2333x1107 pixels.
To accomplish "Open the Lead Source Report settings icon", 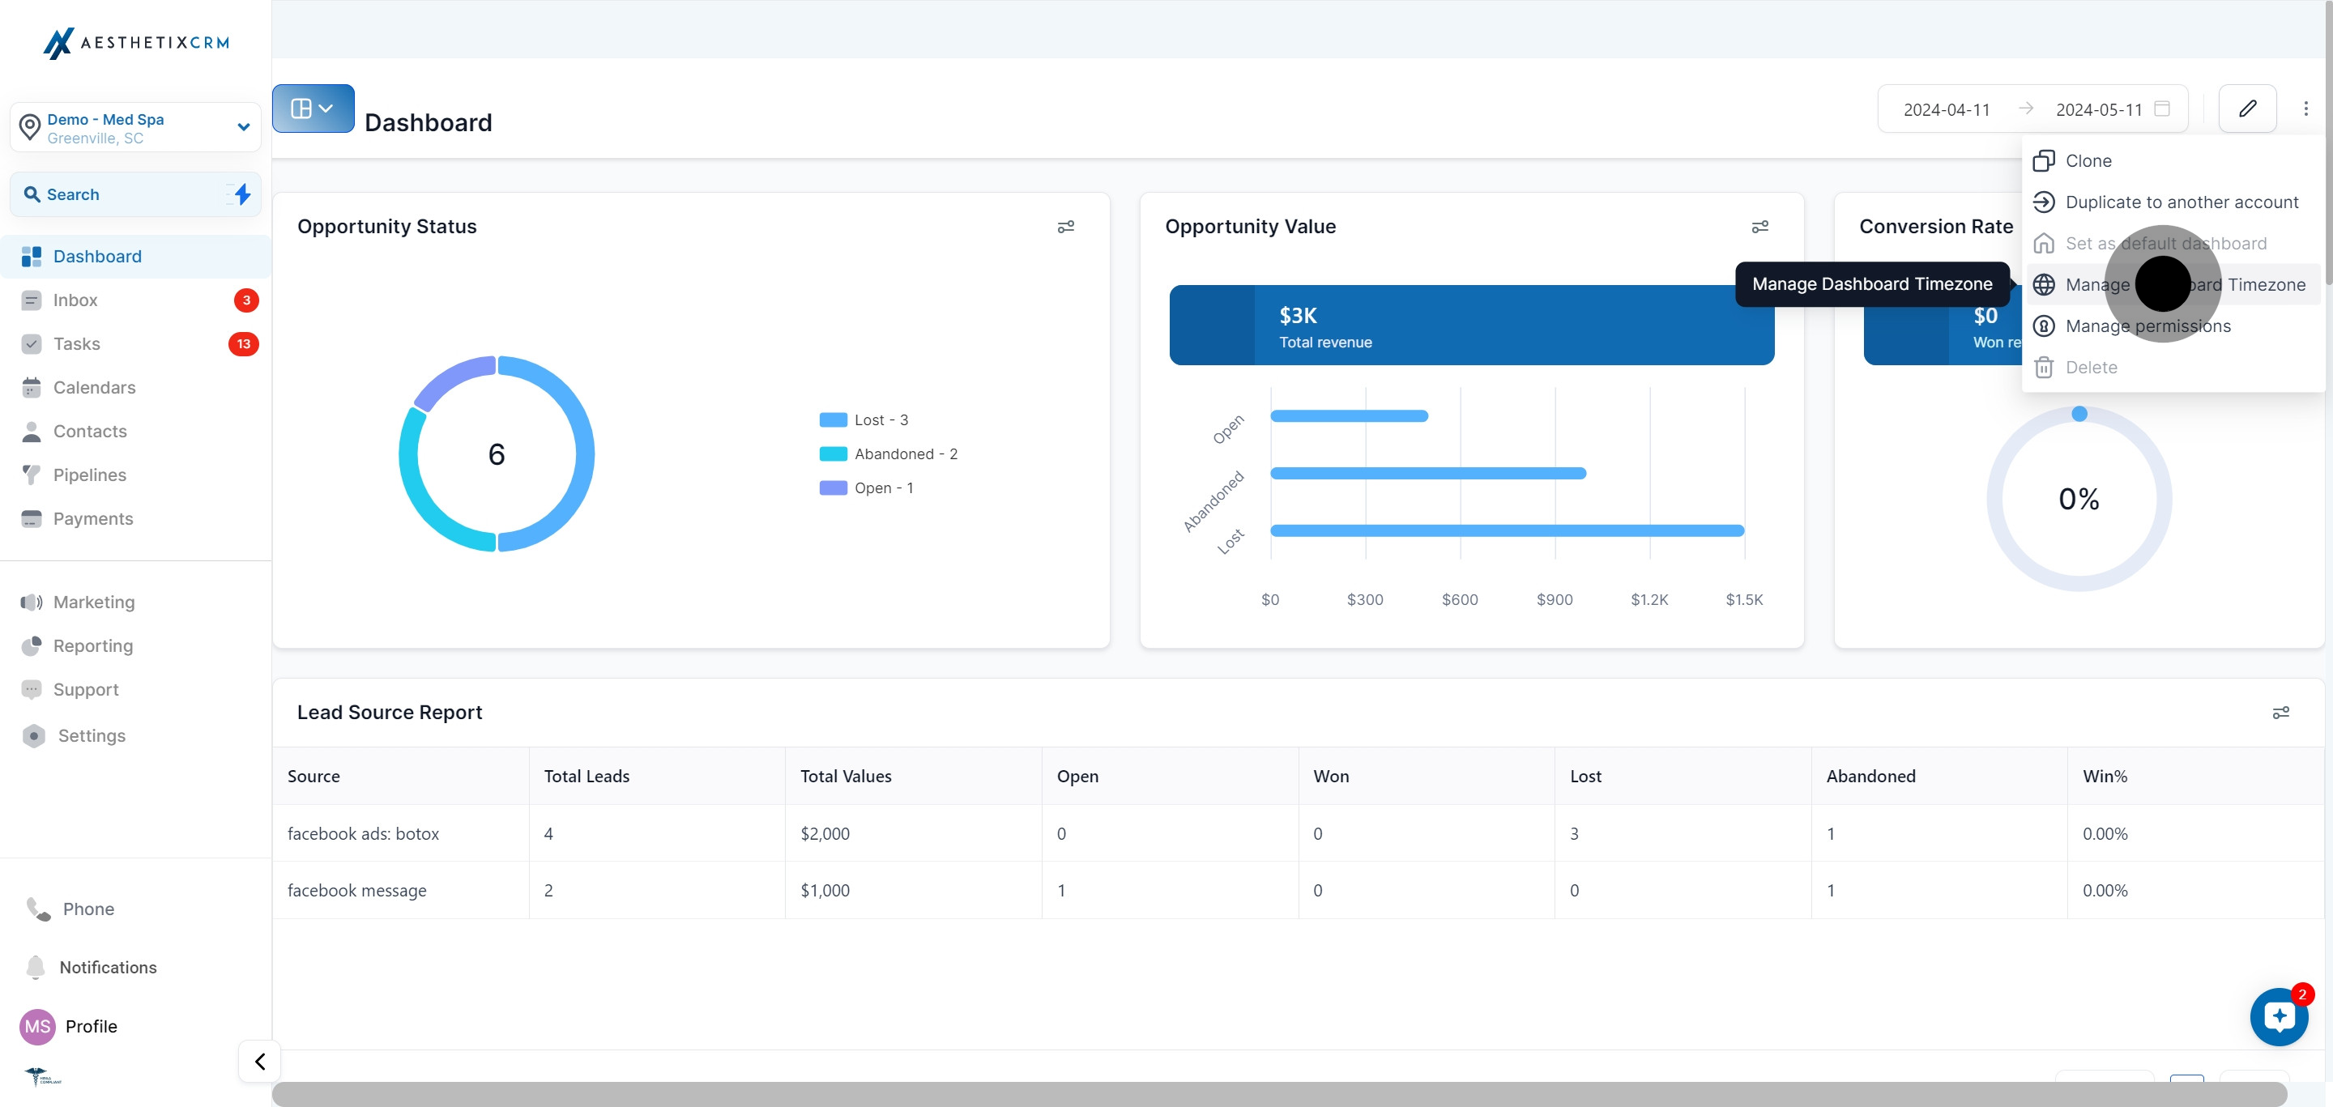I will (x=2280, y=713).
